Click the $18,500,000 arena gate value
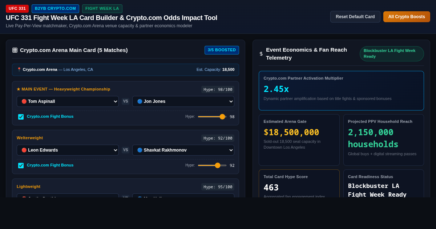 pos(291,132)
